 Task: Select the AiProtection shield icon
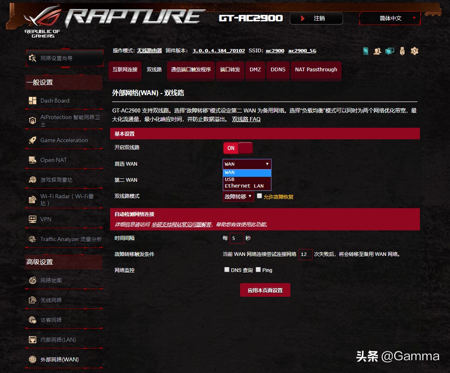click(x=32, y=121)
